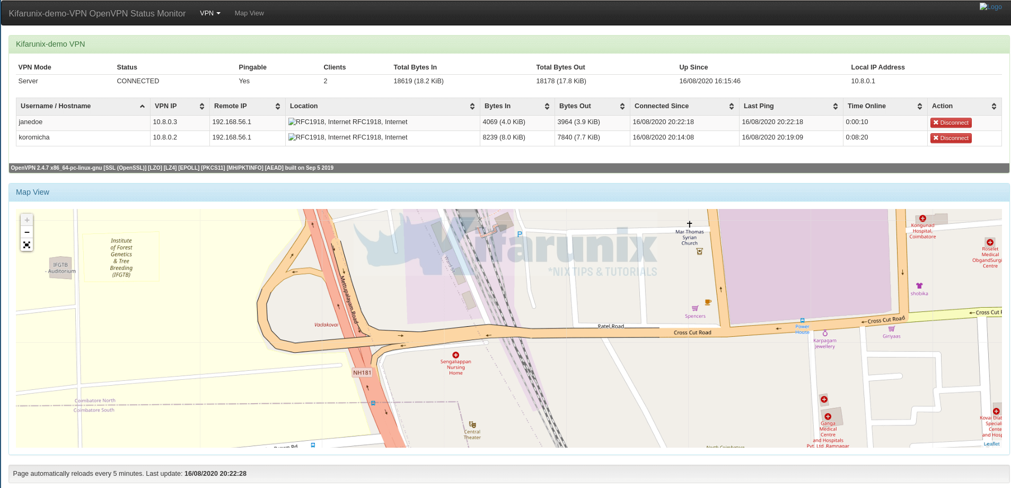1011x488 pixels.
Task: Open the Leaflet attribution link
Action: point(991,444)
